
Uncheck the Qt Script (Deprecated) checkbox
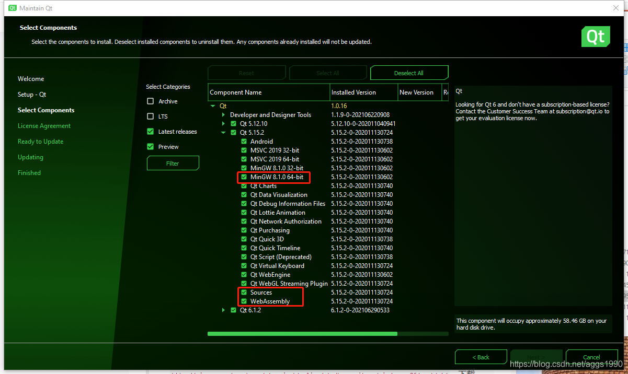click(244, 257)
